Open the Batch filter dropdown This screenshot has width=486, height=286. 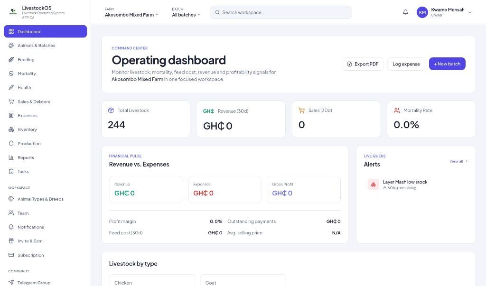(x=186, y=12)
